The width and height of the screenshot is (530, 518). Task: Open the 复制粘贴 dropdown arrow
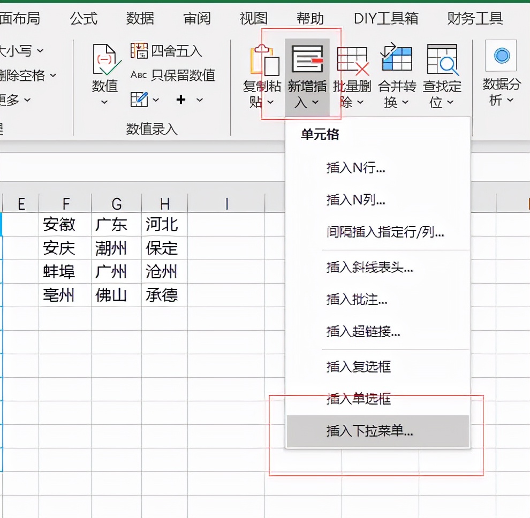pyautogui.click(x=270, y=102)
